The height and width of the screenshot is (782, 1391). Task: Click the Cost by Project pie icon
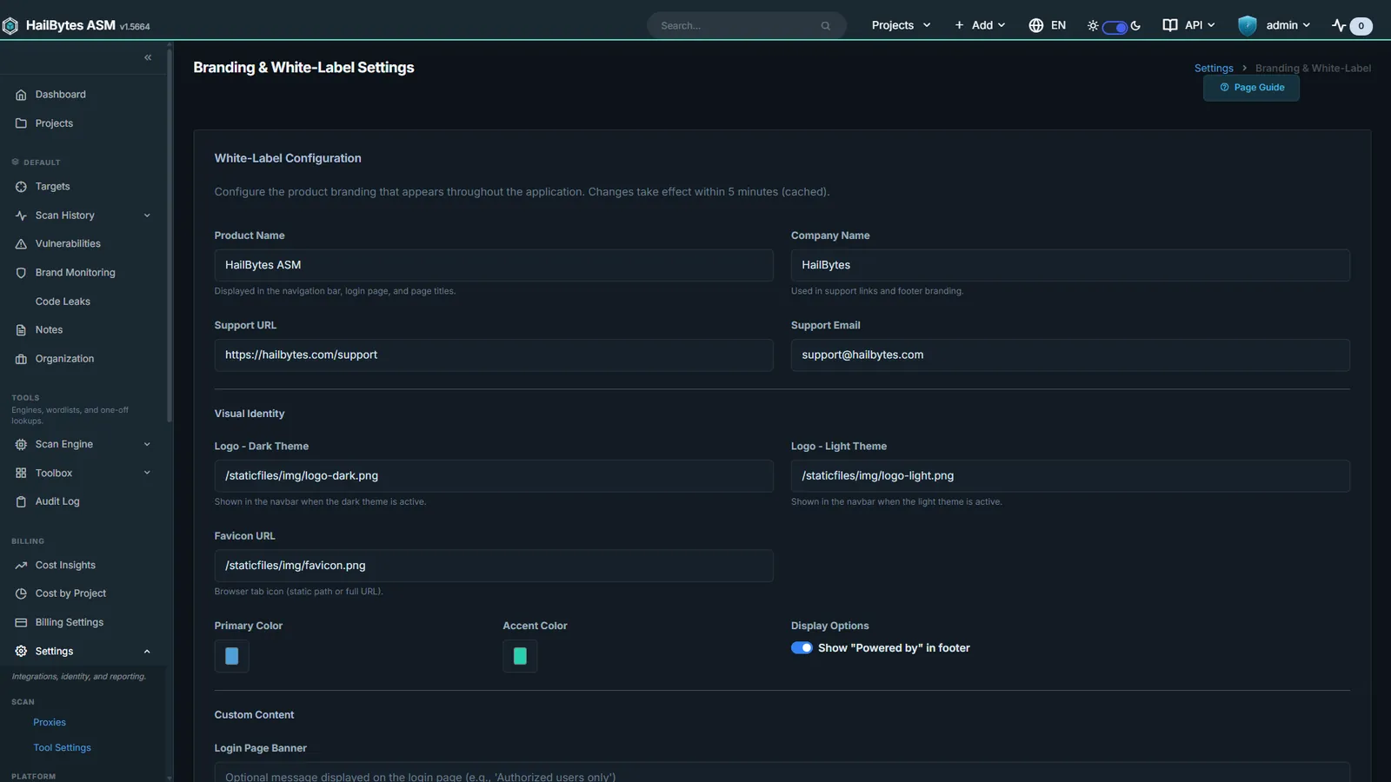[x=21, y=593]
